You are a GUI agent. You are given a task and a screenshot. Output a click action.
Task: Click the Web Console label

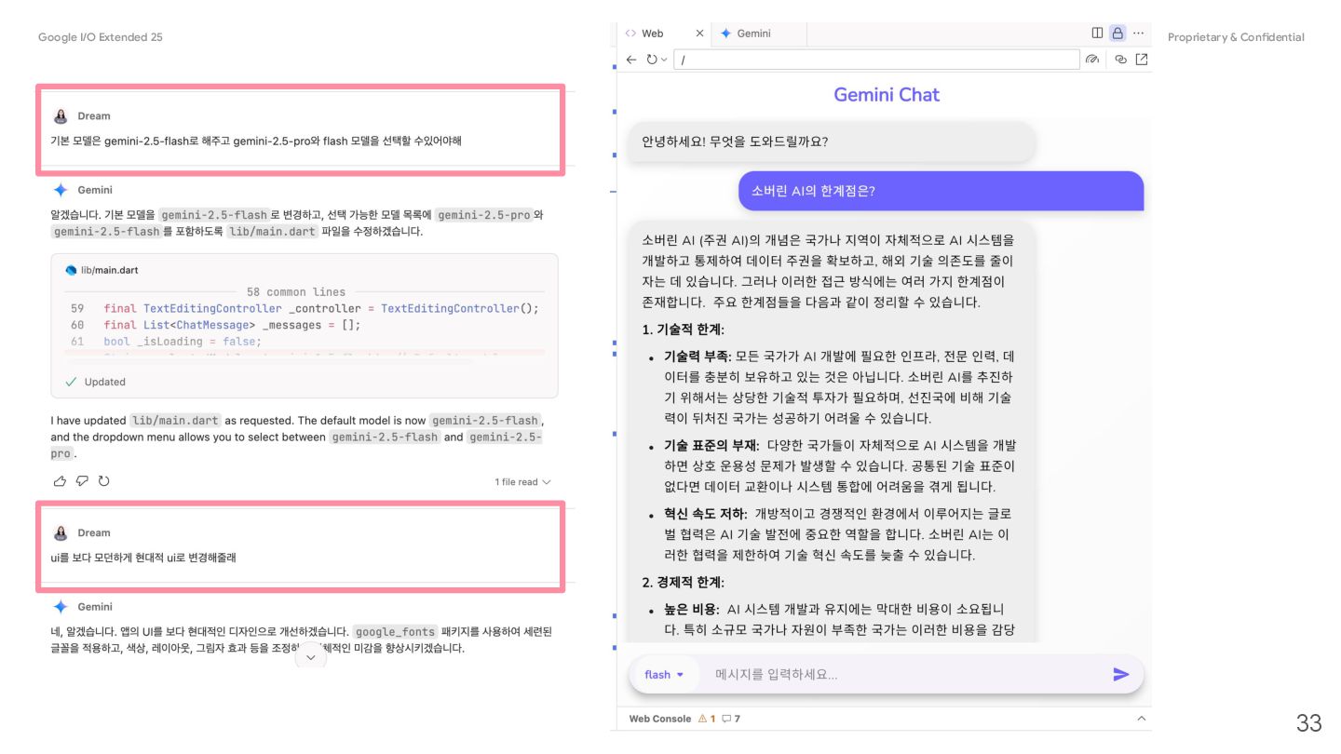[x=659, y=719]
